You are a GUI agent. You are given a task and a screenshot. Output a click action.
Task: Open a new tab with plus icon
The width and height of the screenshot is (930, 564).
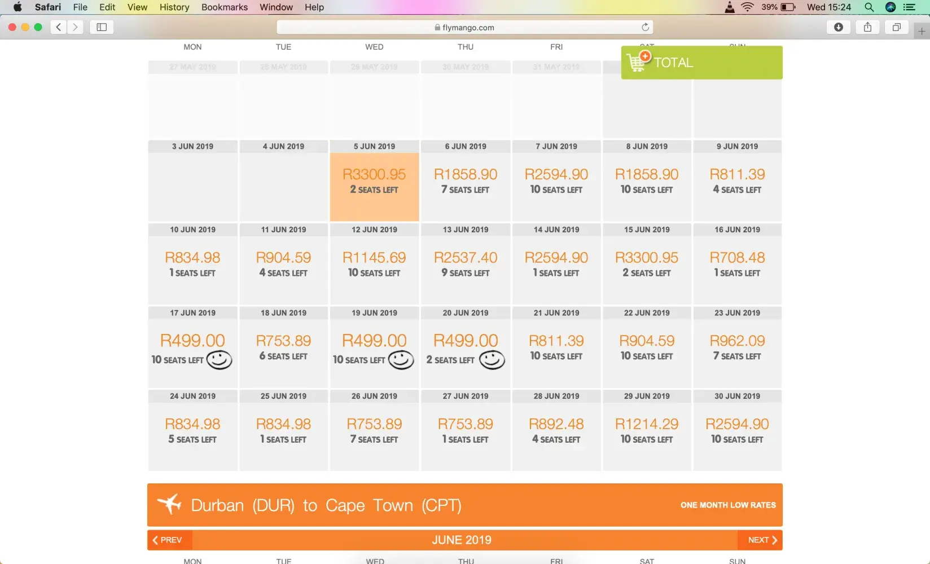[922, 31]
